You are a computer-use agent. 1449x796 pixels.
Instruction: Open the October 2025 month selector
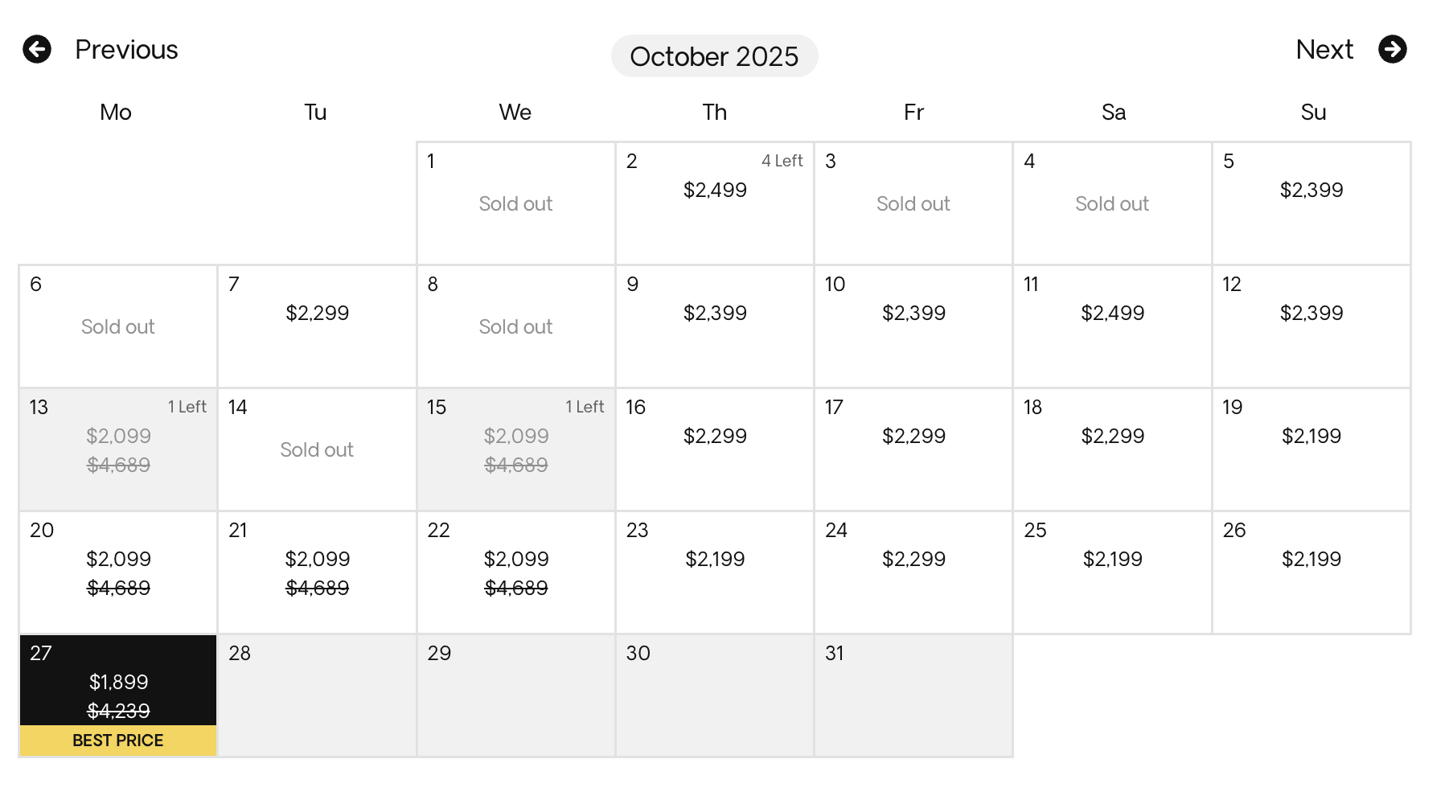tap(714, 56)
